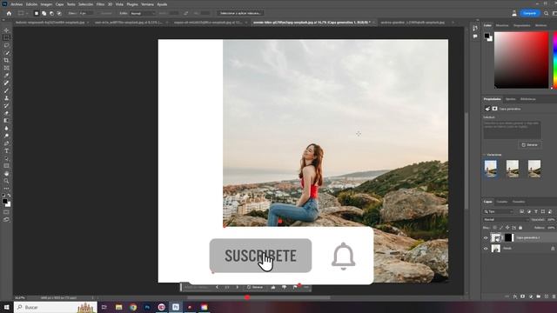Toggle lock transparent pixels in Layers panel
Screen dimensions: 557x313
click(x=495, y=228)
